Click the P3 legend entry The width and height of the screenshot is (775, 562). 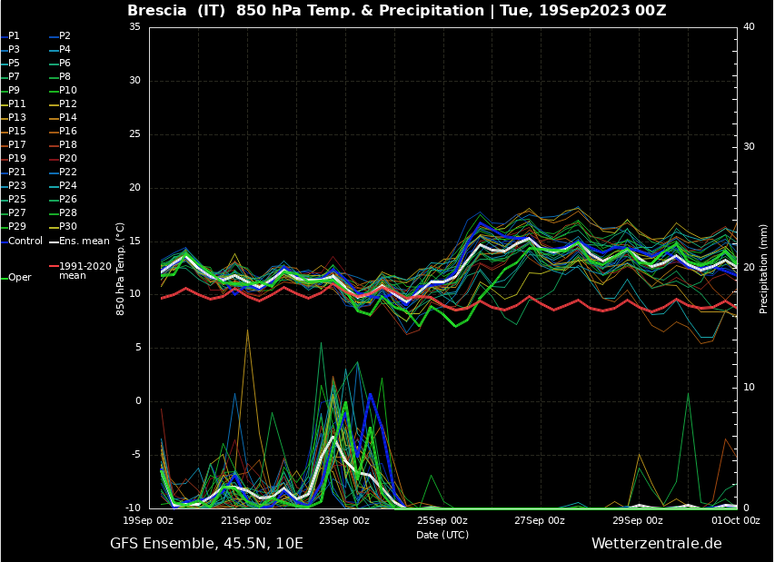[10, 49]
